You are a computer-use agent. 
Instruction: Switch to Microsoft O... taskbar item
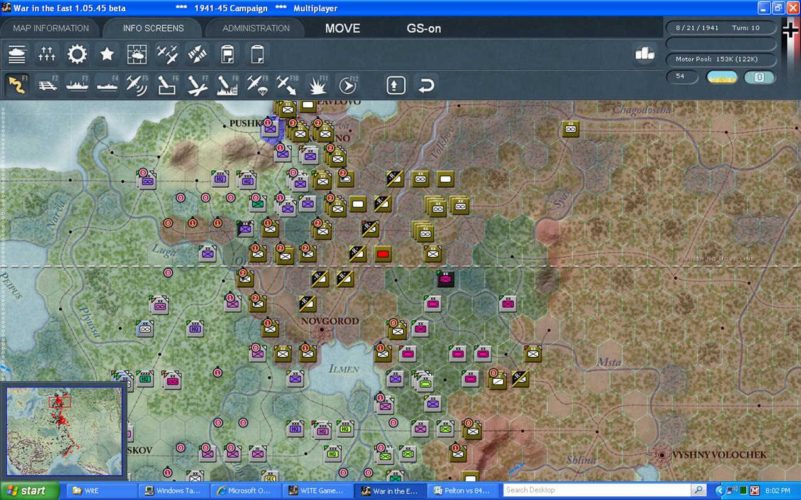pyautogui.click(x=245, y=491)
